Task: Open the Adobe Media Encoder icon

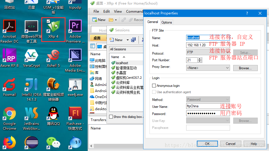Action: 75,60
